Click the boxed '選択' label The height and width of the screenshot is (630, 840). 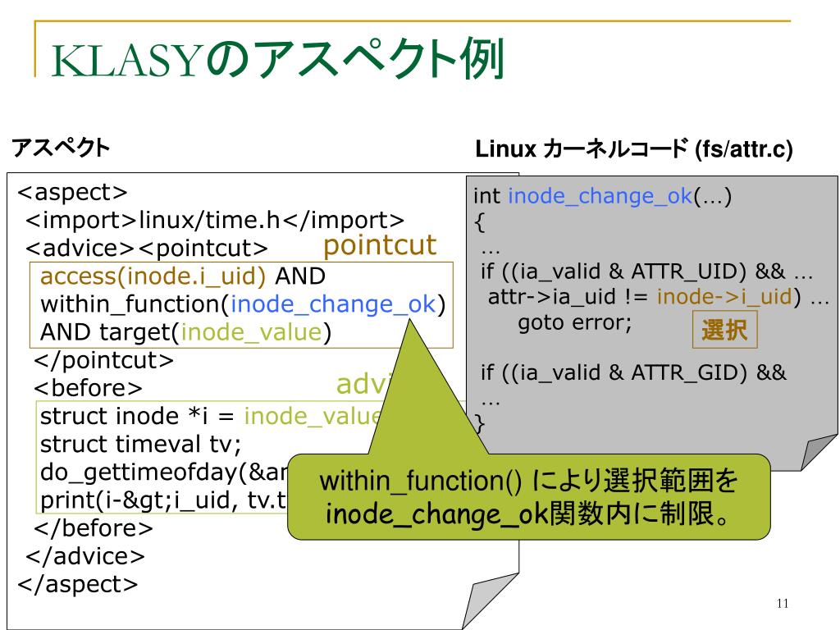click(x=725, y=330)
